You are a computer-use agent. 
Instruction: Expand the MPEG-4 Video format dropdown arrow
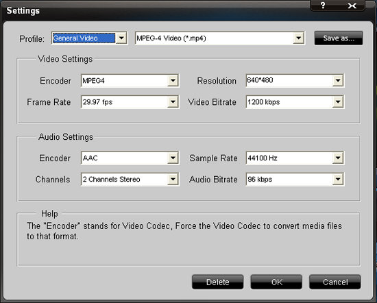(298, 38)
